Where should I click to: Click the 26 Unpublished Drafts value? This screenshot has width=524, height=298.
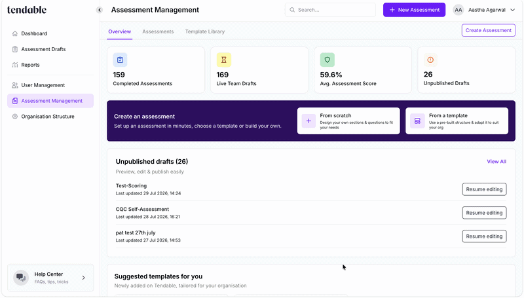pyautogui.click(x=428, y=75)
